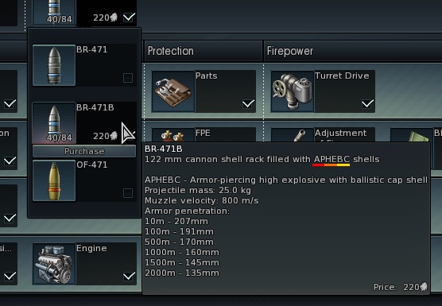The height and width of the screenshot is (306, 442).
Task: Toggle the Turret Drive checkmark
Action: coord(367,103)
